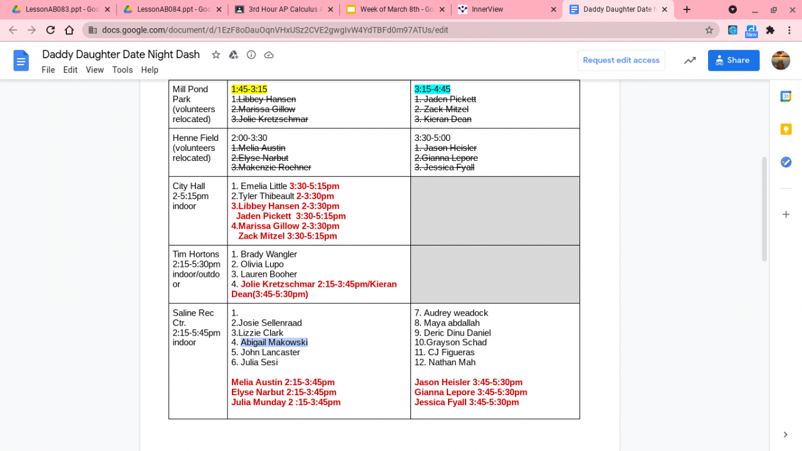The height and width of the screenshot is (451, 802).
Task: Open the Google Tasks side panel
Action: [x=786, y=162]
